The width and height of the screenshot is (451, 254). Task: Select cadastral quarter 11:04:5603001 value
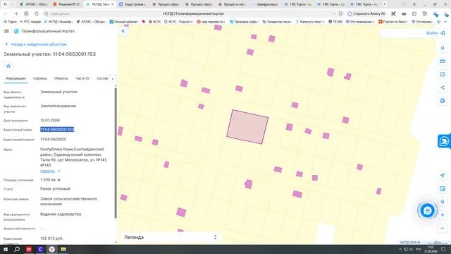pyautogui.click(x=54, y=140)
